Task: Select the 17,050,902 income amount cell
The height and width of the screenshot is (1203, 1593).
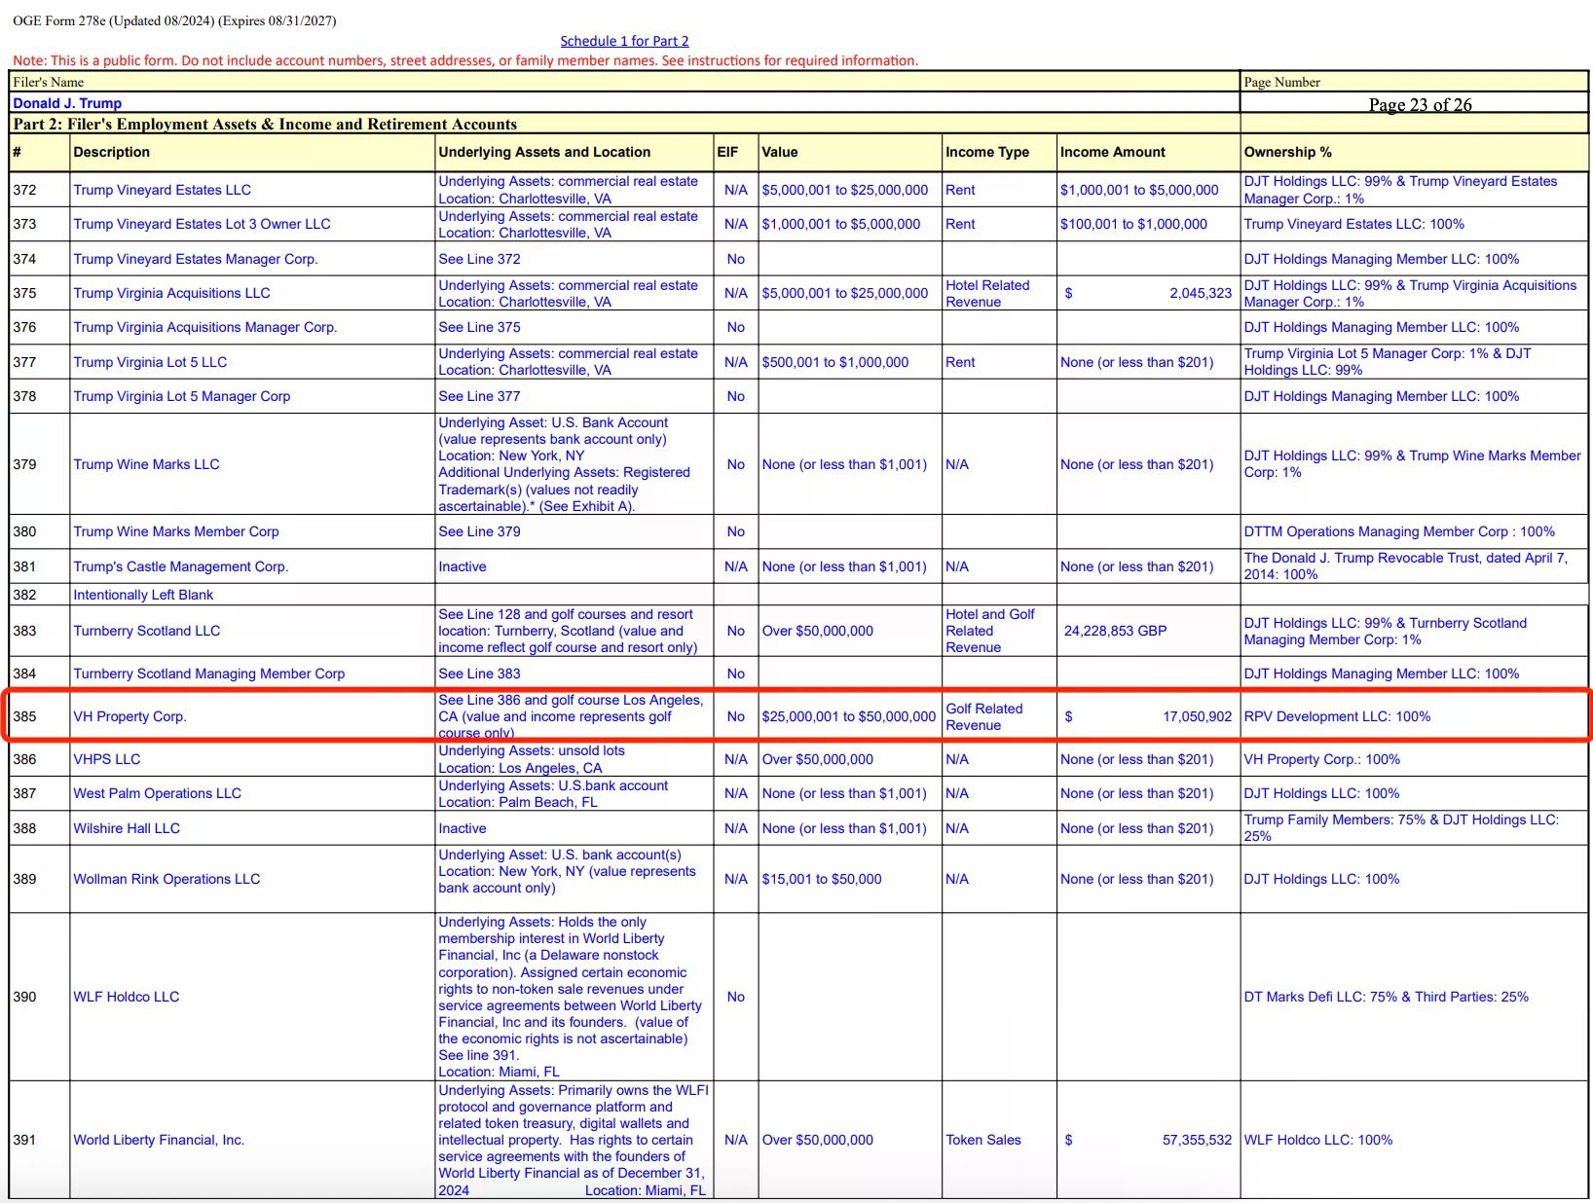Action: pos(1197,716)
